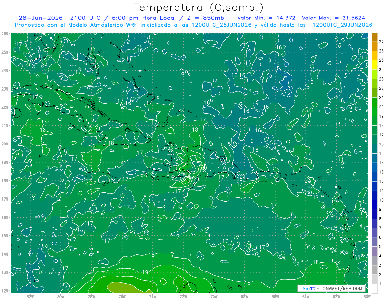Click legend value '24' on color bar
The image size is (390, 301).
381,69
